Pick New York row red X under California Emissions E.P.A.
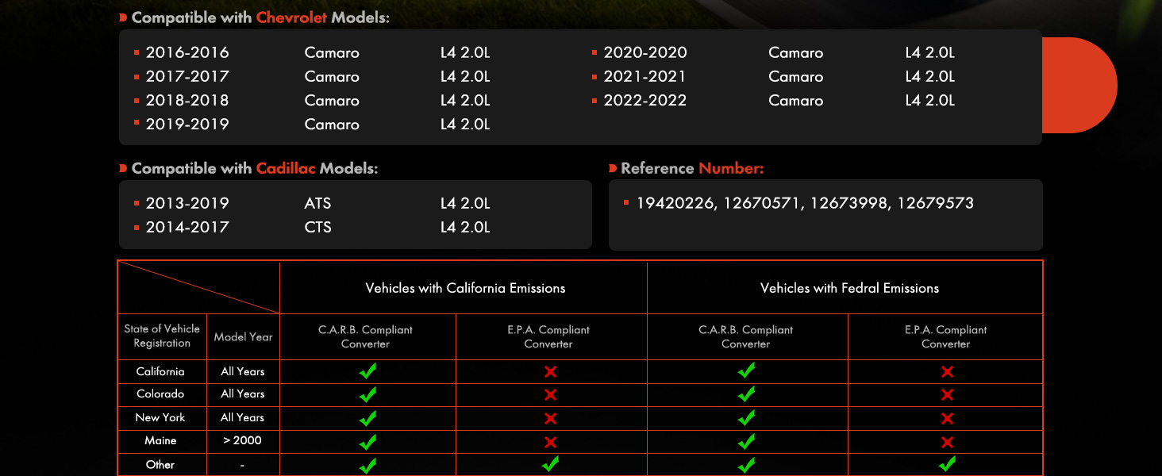Viewport: 1162px width, 476px height. click(x=550, y=418)
